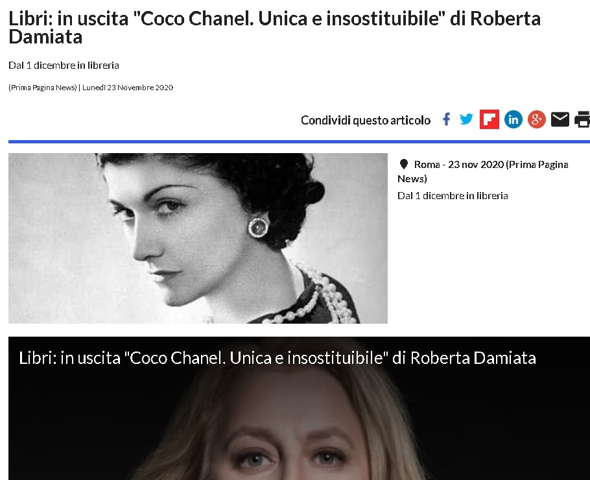Image resolution: width=590 pixels, height=480 pixels.
Task: Click 'Dal 1 dicembre in libreria' beside photo
Action: tap(453, 196)
